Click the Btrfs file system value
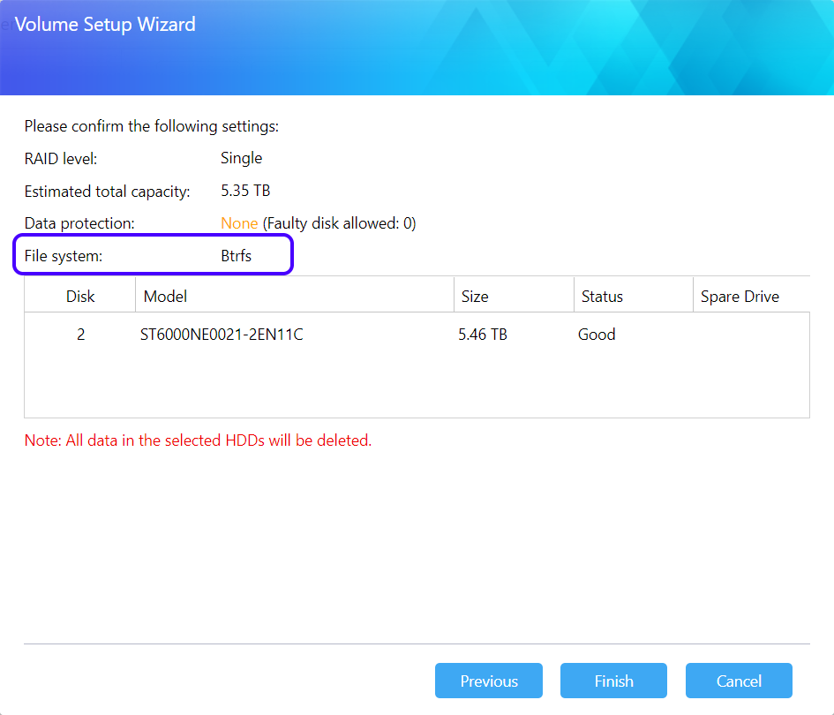Screen dimensions: 834x715 pyautogui.click(x=236, y=257)
